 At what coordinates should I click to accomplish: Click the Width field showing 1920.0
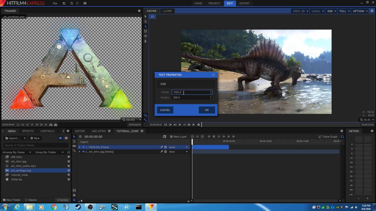[192, 92]
